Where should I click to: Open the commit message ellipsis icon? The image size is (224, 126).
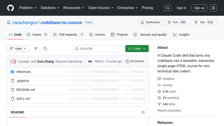pos(90,62)
